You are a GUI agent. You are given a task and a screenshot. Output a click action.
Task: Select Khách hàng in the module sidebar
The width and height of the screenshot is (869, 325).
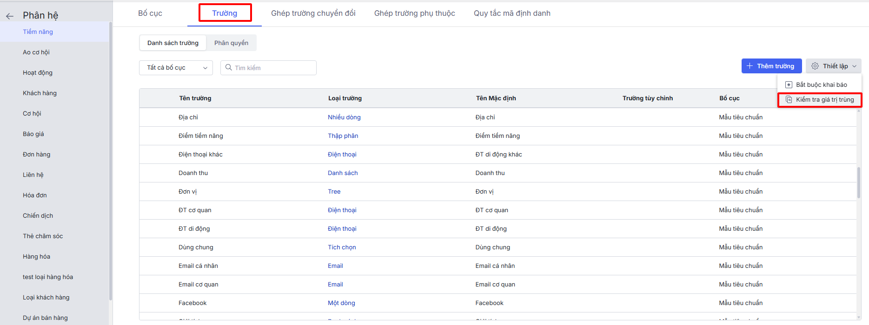[x=40, y=93]
